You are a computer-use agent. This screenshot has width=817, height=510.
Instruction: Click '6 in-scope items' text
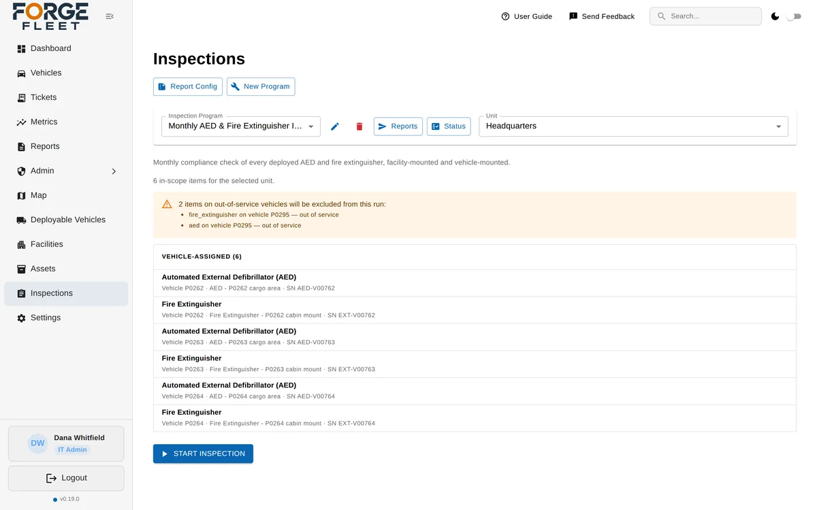(x=214, y=181)
